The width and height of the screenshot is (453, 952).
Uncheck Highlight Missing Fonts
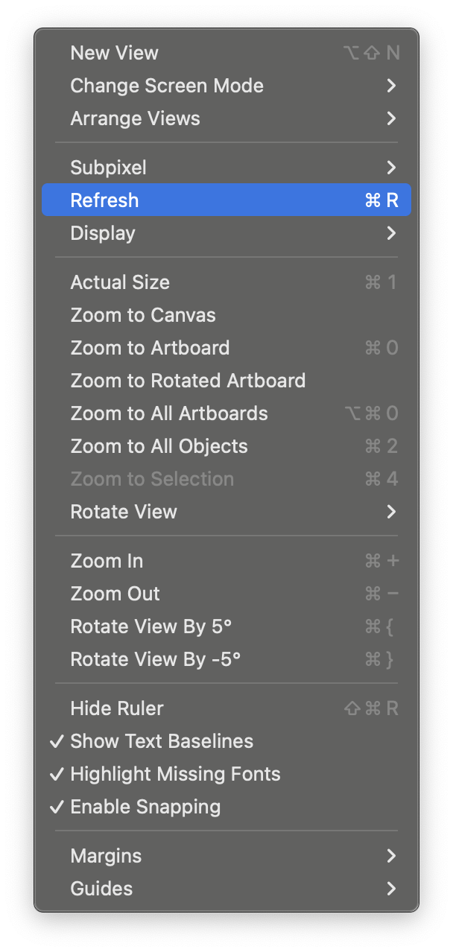pyautogui.click(x=175, y=774)
